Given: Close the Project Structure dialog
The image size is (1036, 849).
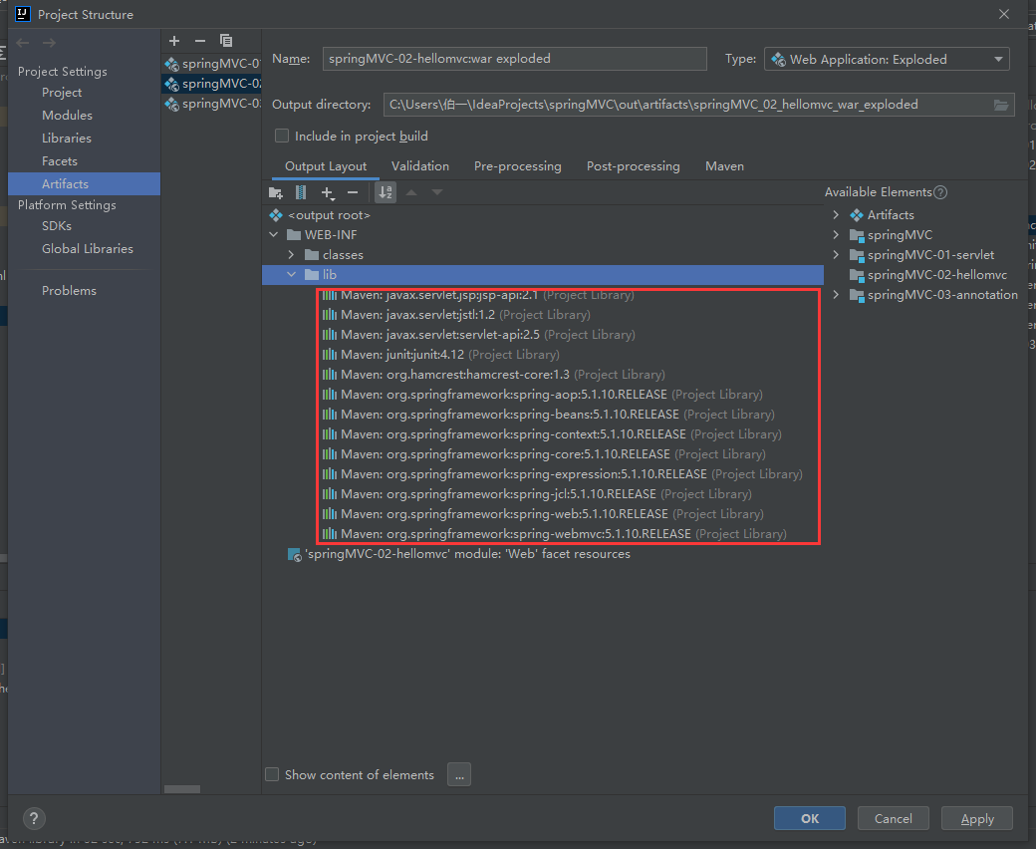Looking at the screenshot, I should (x=1004, y=14).
